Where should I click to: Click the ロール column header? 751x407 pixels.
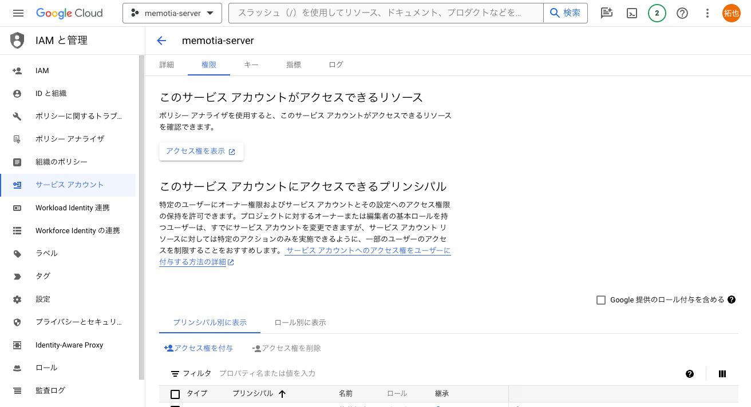pyautogui.click(x=397, y=394)
